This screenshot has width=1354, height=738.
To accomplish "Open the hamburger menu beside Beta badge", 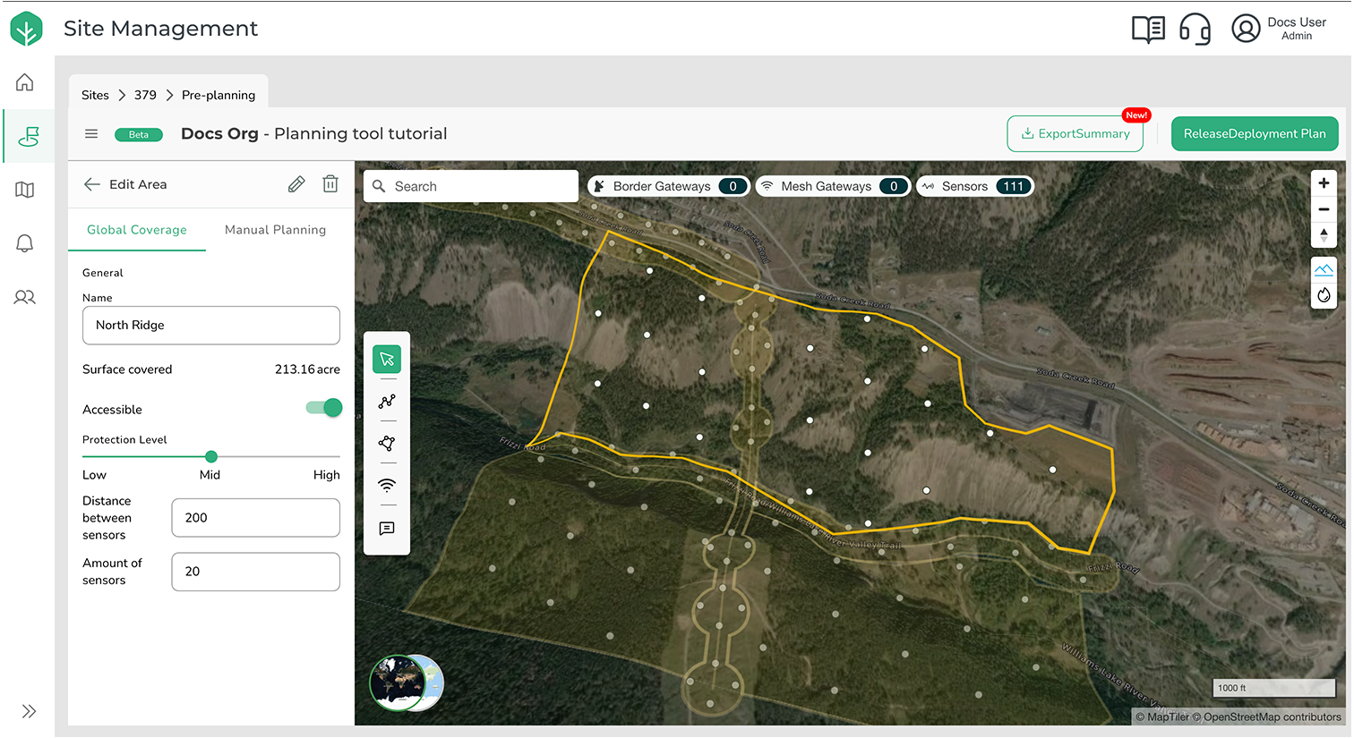I will pos(91,134).
